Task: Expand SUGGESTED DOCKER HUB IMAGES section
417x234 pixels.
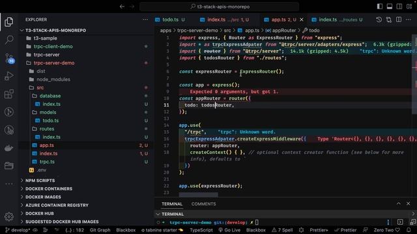Action: [62, 222]
